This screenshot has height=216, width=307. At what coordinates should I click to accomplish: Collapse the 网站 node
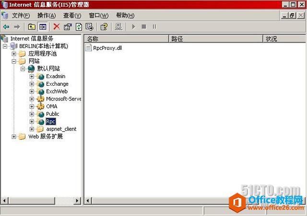[x=14, y=61]
